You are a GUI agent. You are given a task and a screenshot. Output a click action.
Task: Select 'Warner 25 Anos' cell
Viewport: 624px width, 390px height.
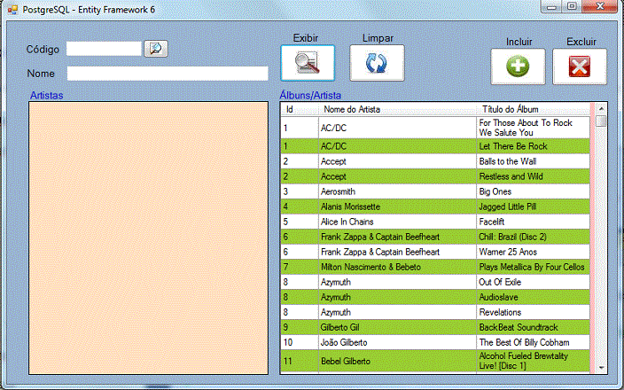(x=533, y=252)
